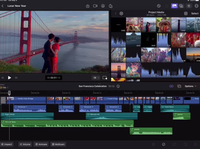Toggle the media browser photo icon
Screen dimensions: 200x149
tap(174, 6)
